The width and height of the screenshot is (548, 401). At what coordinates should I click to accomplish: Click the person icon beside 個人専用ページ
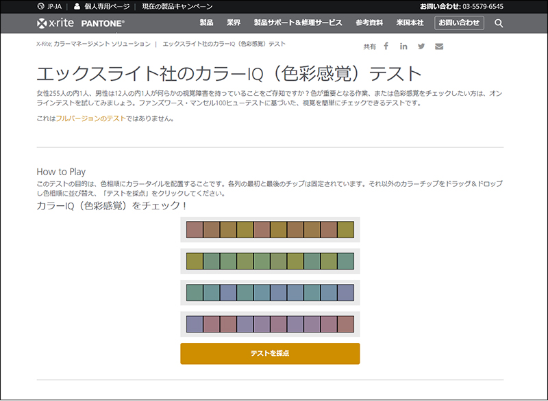tap(77, 6)
